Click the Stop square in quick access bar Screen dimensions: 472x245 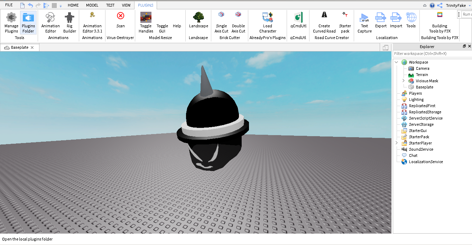54,6
